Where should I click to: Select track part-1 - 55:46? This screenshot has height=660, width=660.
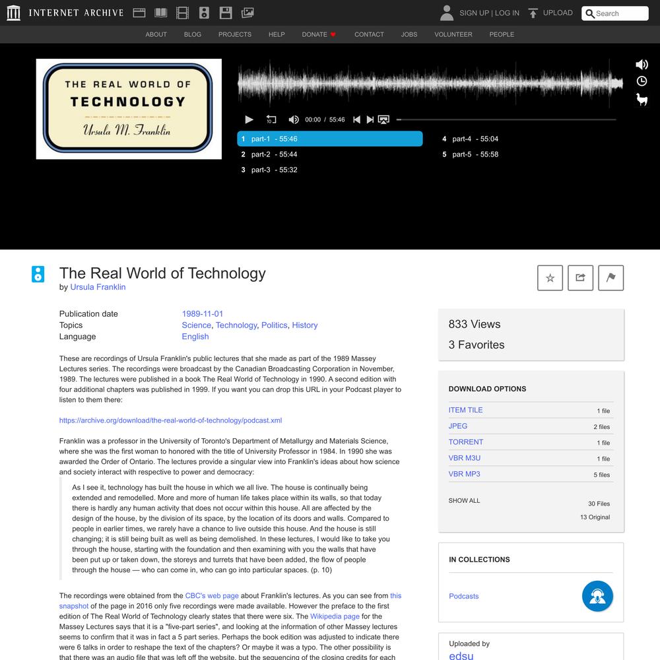click(x=329, y=139)
